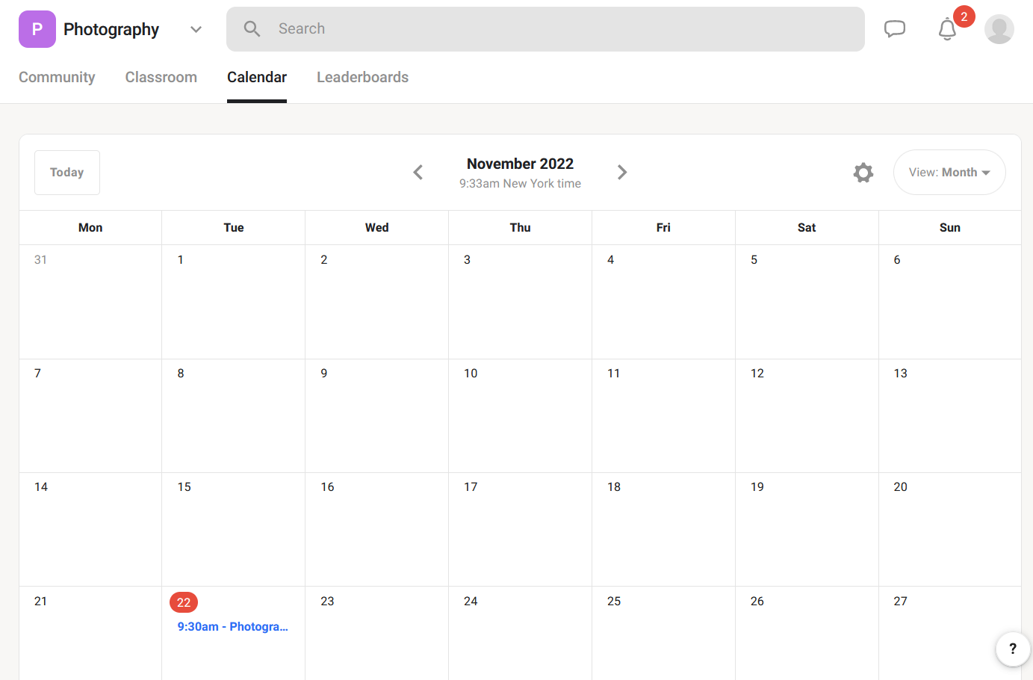This screenshot has width=1033, height=680.
Task: Open your profile avatar
Action: (x=999, y=29)
